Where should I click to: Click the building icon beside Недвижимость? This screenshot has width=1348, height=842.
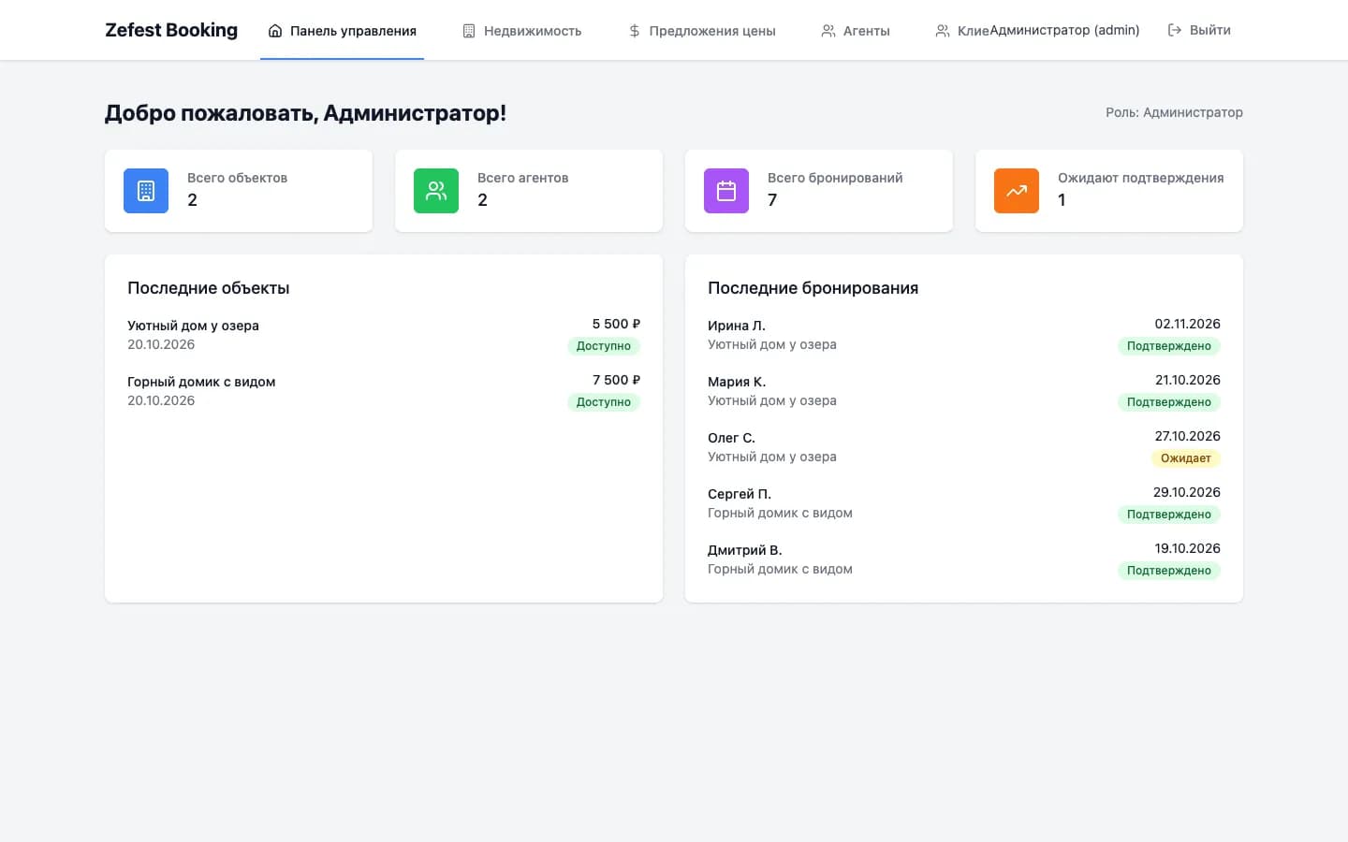(x=469, y=31)
